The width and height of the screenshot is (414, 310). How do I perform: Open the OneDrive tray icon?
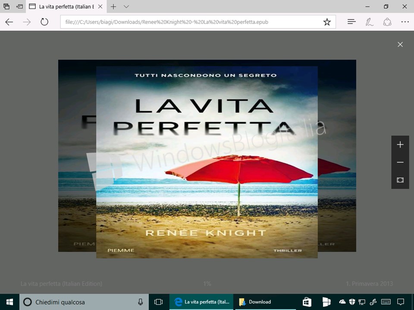(x=342, y=302)
